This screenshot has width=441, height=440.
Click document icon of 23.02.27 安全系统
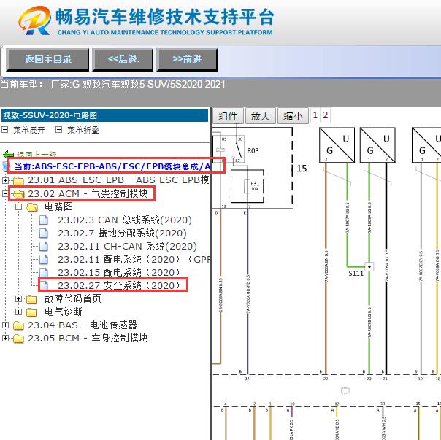coord(44,285)
